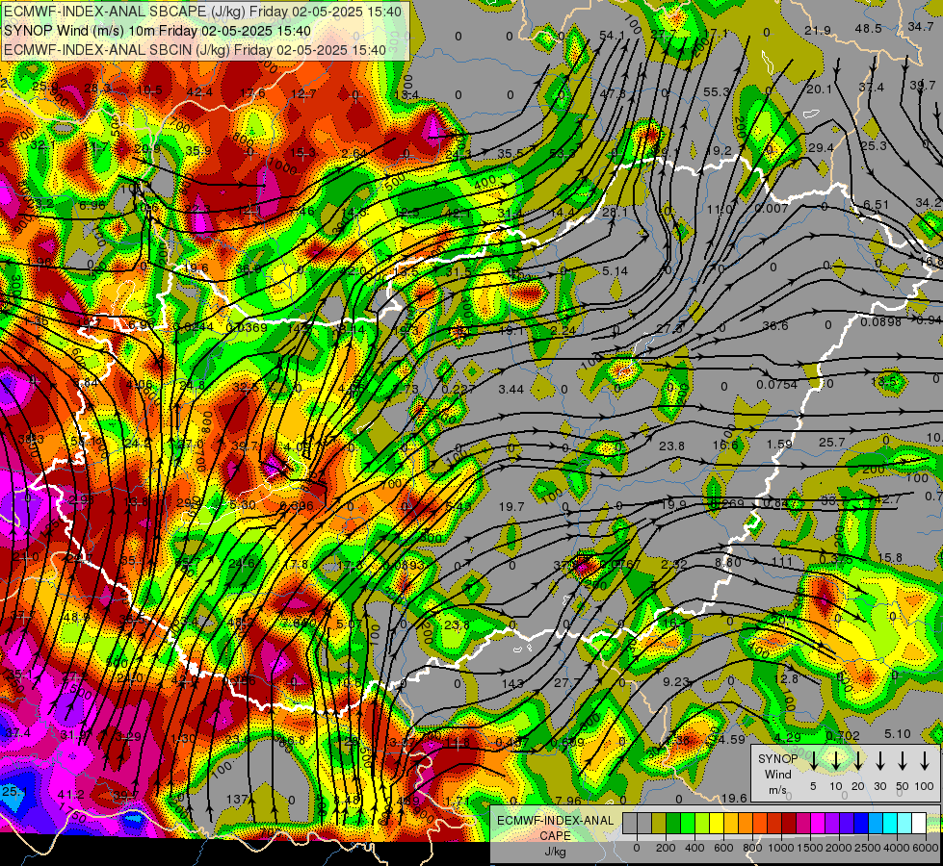This screenshot has height=866, width=943.
Task: Click the '400' tick label on colorbar
Action: click(694, 848)
